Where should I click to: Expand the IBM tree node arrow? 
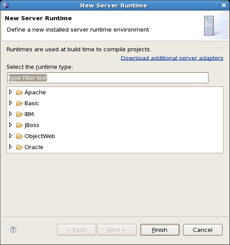coord(11,114)
